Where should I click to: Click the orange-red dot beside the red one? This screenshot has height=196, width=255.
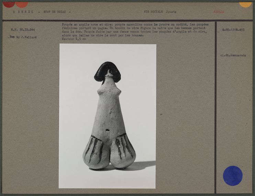[x=22, y=4]
